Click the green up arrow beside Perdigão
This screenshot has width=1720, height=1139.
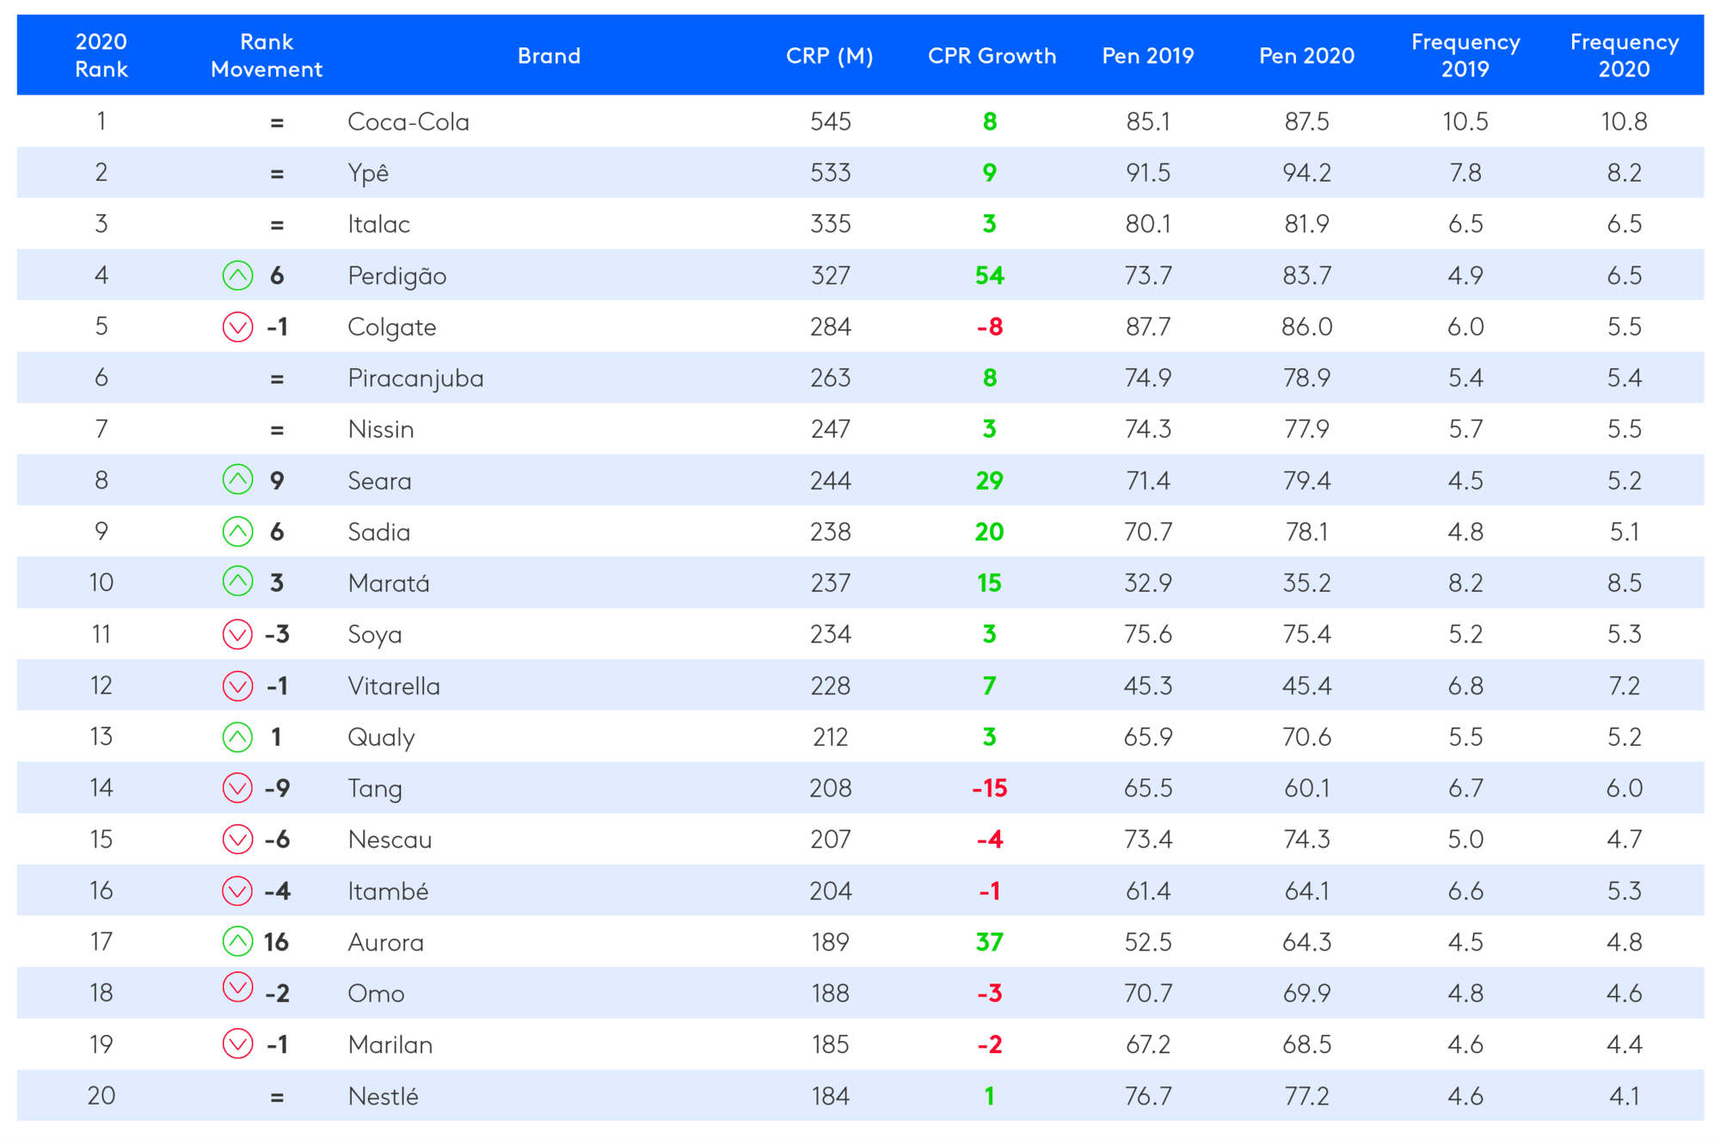(x=237, y=275)
